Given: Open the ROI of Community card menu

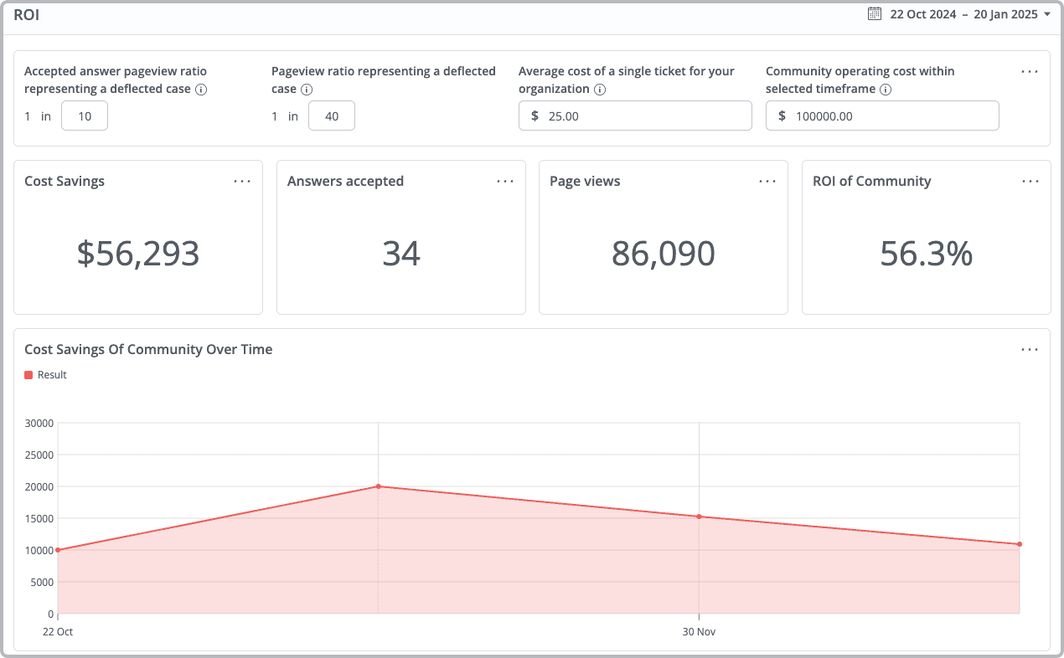Looking at the screenshot, I should (x=1030, y=182).
